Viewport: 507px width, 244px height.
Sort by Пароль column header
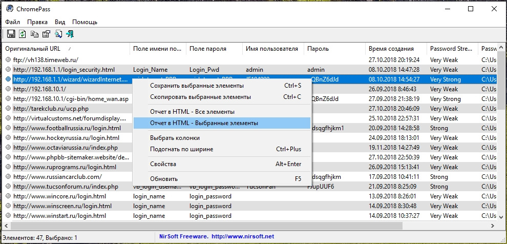pos(334,49)
